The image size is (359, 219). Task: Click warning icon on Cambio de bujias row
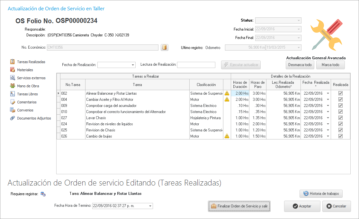coord(227,136)
